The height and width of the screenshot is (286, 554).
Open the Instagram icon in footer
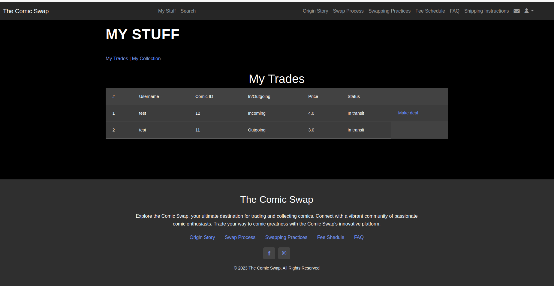[284, 253]
